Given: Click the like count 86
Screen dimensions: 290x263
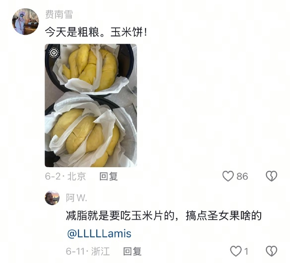Looking at the screenshot, I should (242, 176).
